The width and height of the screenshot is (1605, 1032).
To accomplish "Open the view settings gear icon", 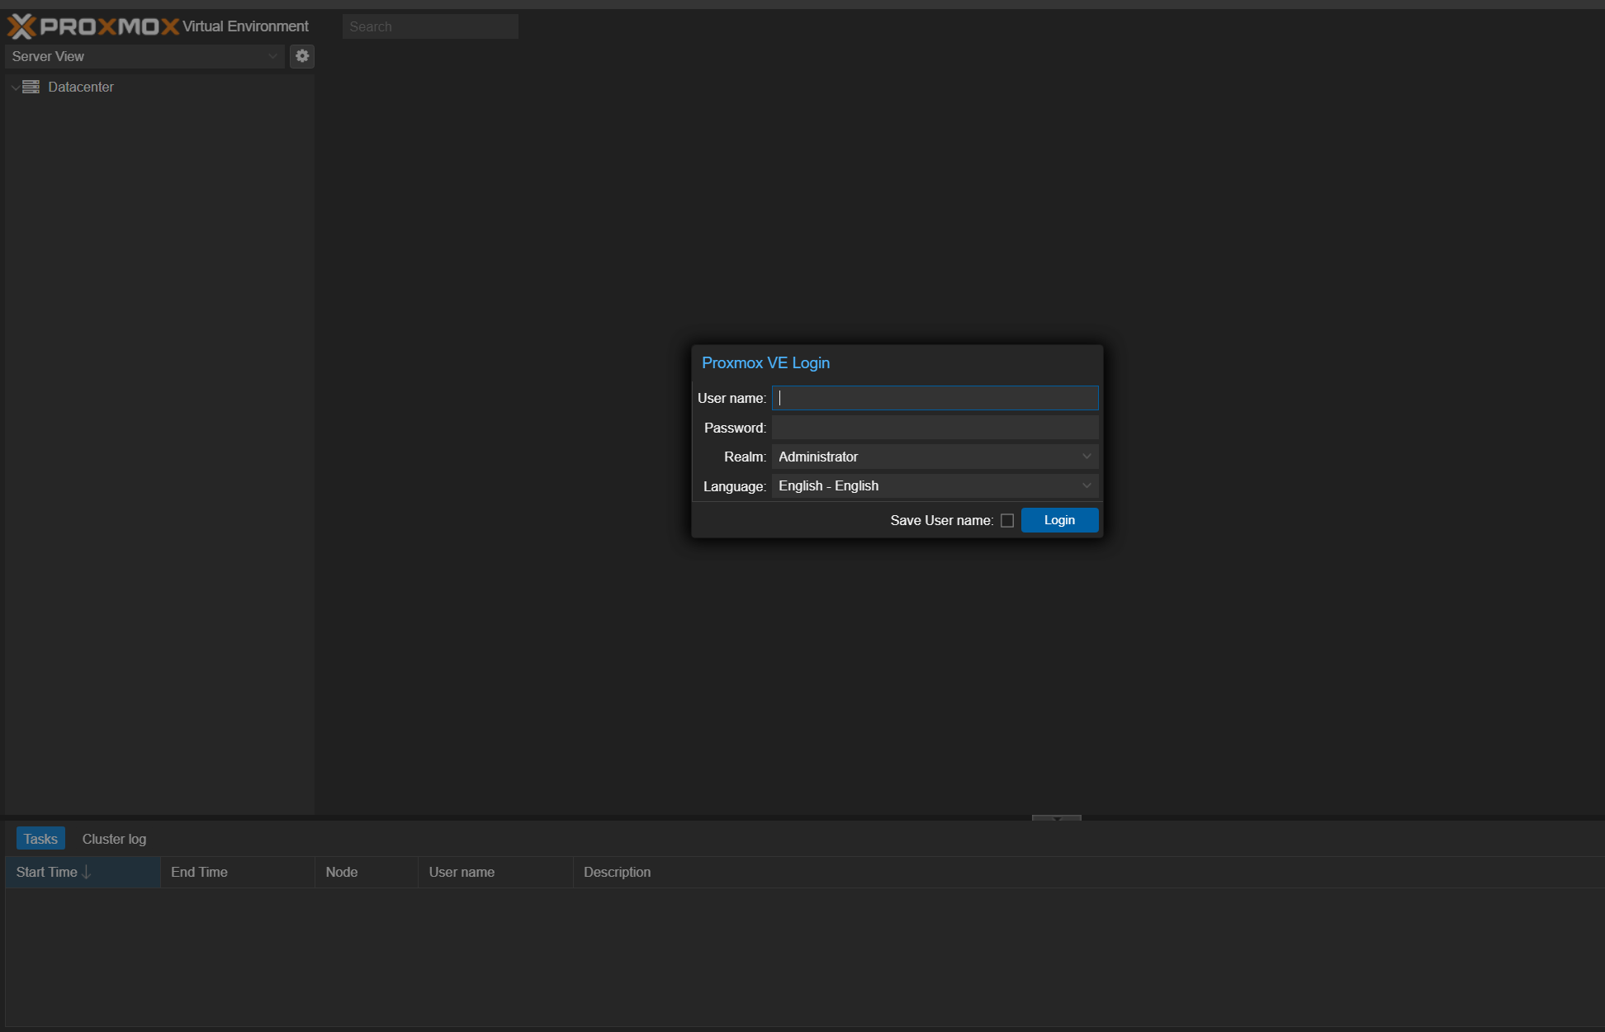I will tap(302, 56).
